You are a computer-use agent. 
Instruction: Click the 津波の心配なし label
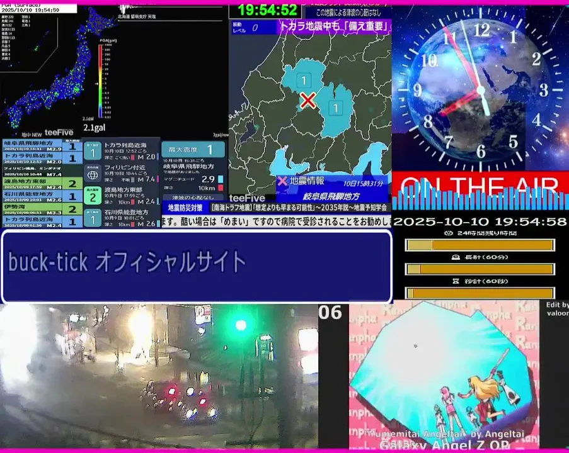pos(193,198)
